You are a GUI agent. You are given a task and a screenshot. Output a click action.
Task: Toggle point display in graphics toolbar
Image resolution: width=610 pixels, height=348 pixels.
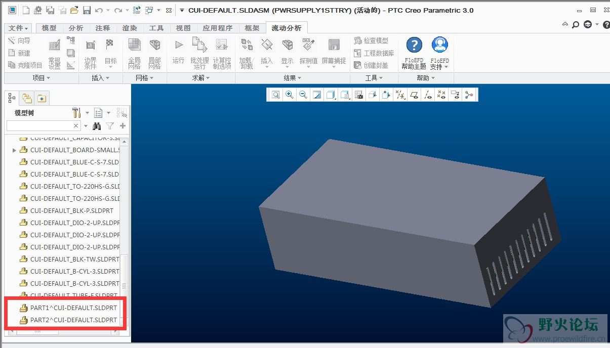click(x=441, y=95)
